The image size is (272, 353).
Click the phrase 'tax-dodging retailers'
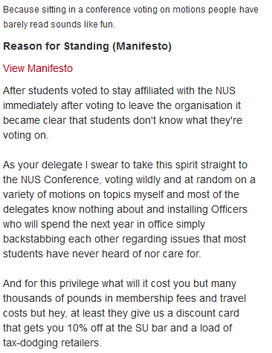tap(52, 343)
